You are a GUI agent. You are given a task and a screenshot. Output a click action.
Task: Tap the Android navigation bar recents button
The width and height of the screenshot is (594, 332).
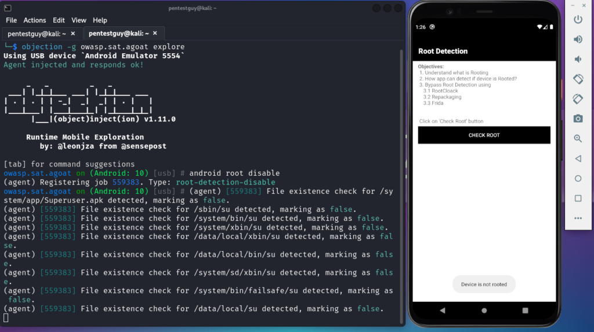tap(525, 311)
